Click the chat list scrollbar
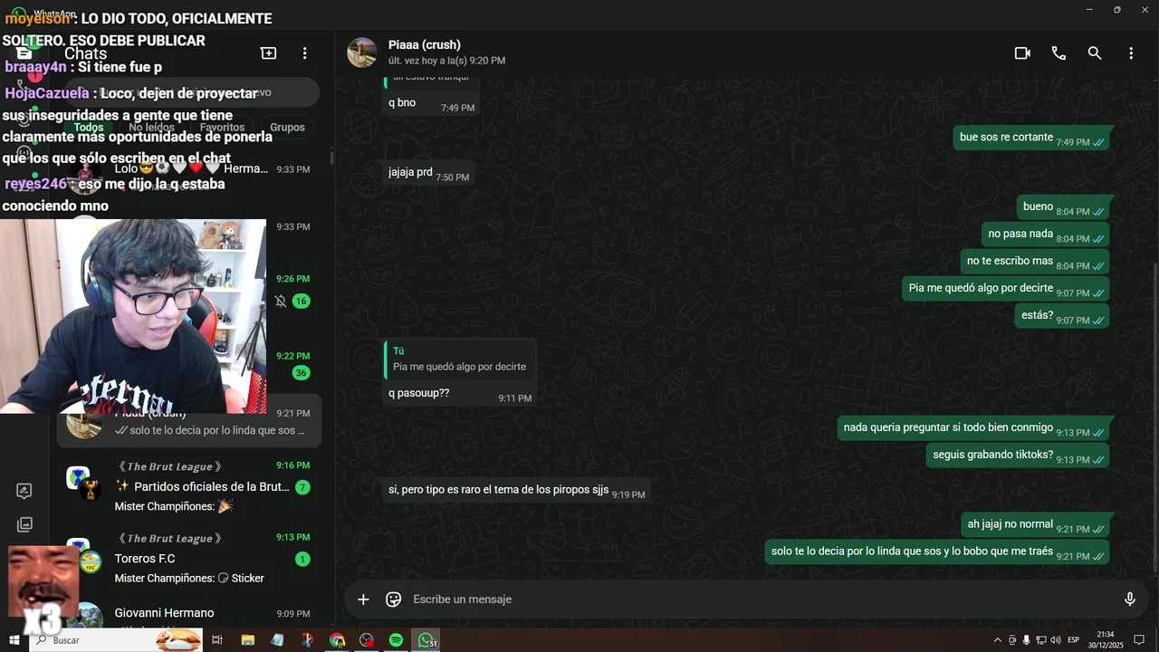This screenshot has height=652, width=1159. click(x=331, y=158)
